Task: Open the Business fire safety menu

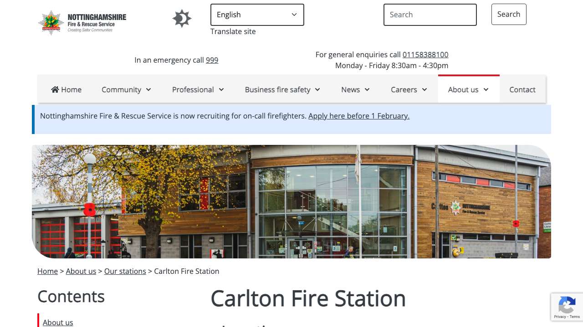Action: pos(282,89)
